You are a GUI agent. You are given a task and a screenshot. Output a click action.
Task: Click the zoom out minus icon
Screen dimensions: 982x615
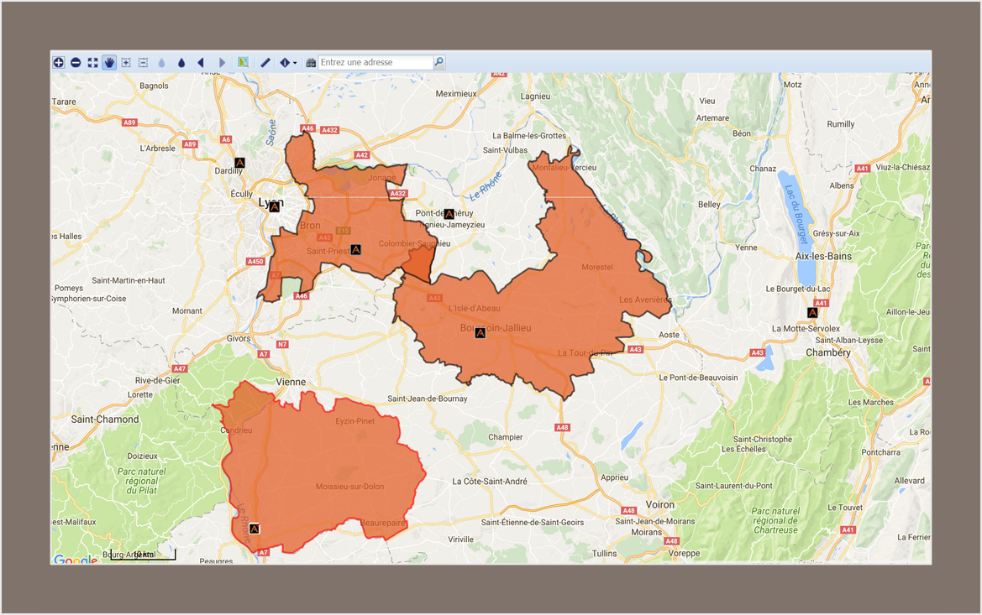tap(76, 62)
